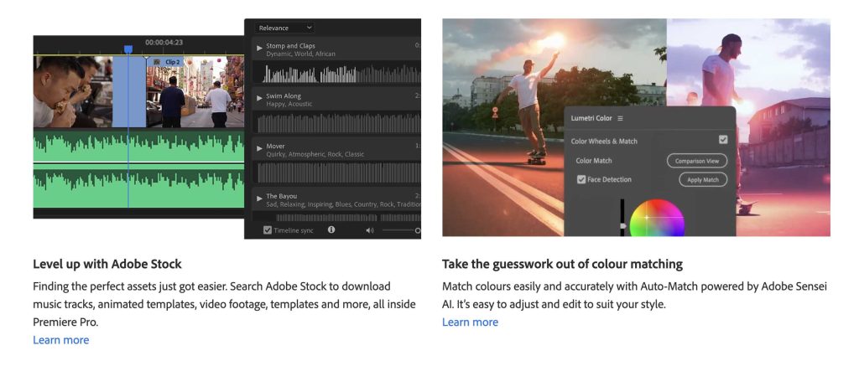
Task: Play The Bayou track preview
Action: click(260, 198)
